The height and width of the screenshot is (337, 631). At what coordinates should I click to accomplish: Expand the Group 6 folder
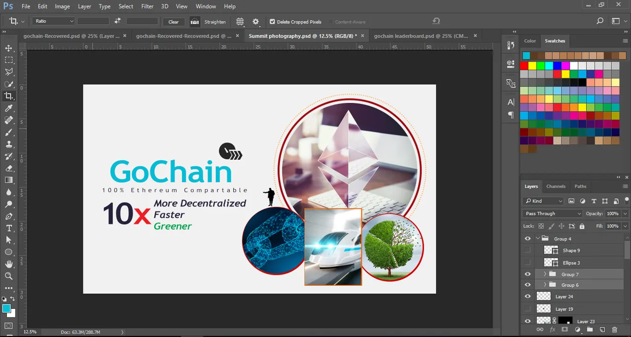[x=545, y=285]
